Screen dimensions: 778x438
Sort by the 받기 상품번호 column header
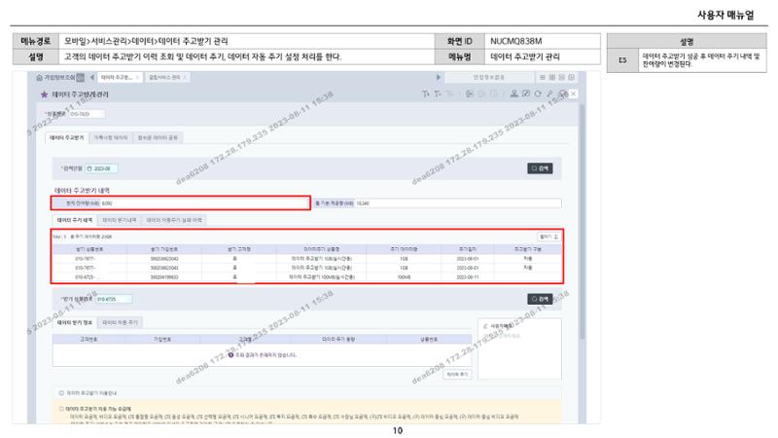point(89,249)
